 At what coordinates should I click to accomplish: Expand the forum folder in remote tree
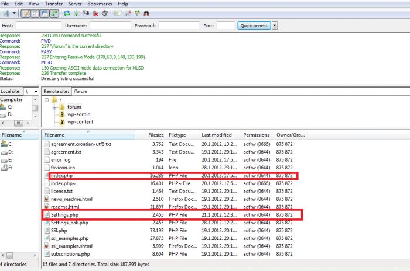pyautogui.click(x=54, y=107)
